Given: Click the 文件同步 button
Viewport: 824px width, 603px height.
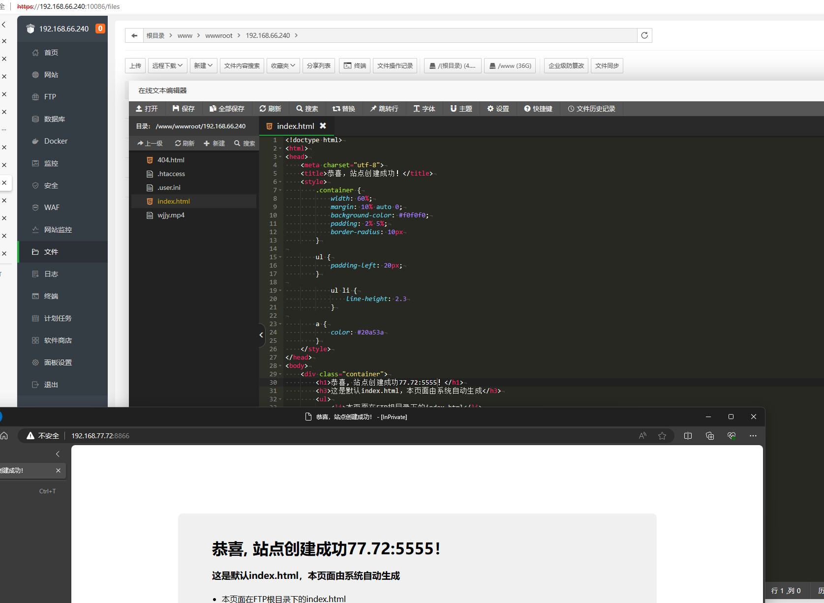Looking at the screenshot, I should coord(607,65).
